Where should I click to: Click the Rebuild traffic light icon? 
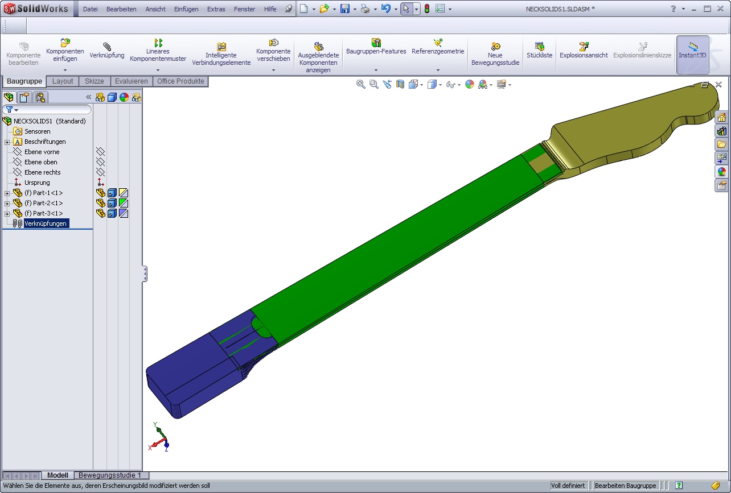427,9
